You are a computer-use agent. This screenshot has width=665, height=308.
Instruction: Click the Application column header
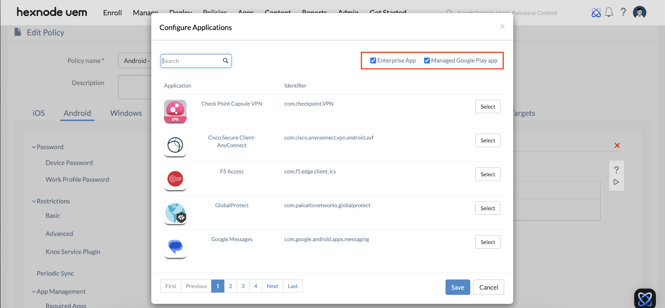177,86
